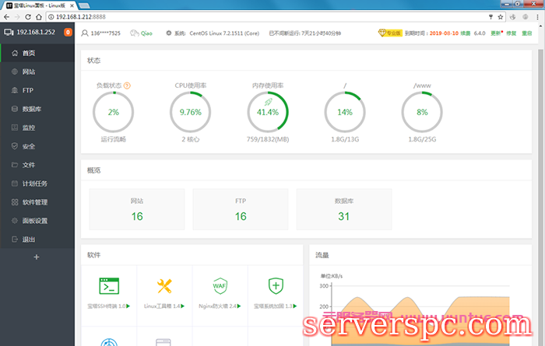Add a panel with the sidebar plus
Image resolution: width=545 pixels, height=346 pixels.
point(37,257)
